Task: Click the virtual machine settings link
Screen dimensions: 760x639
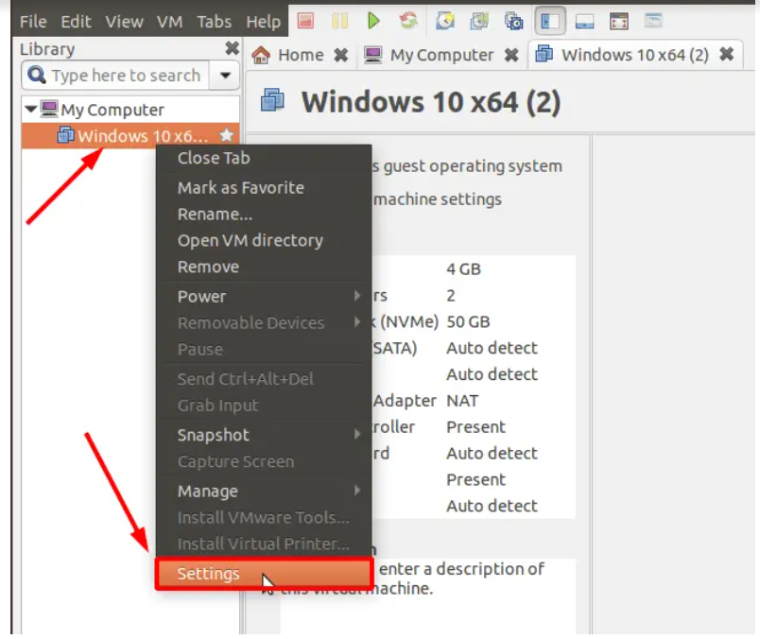Action: pos(438,199)
